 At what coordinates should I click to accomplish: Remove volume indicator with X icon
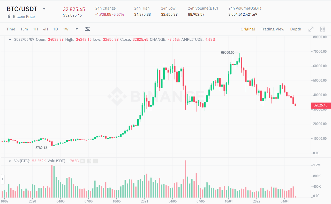click(x=96, y=161)
